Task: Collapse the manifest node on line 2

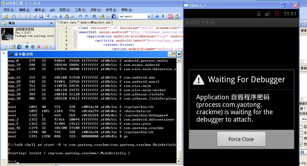Action: pos(75,32)
